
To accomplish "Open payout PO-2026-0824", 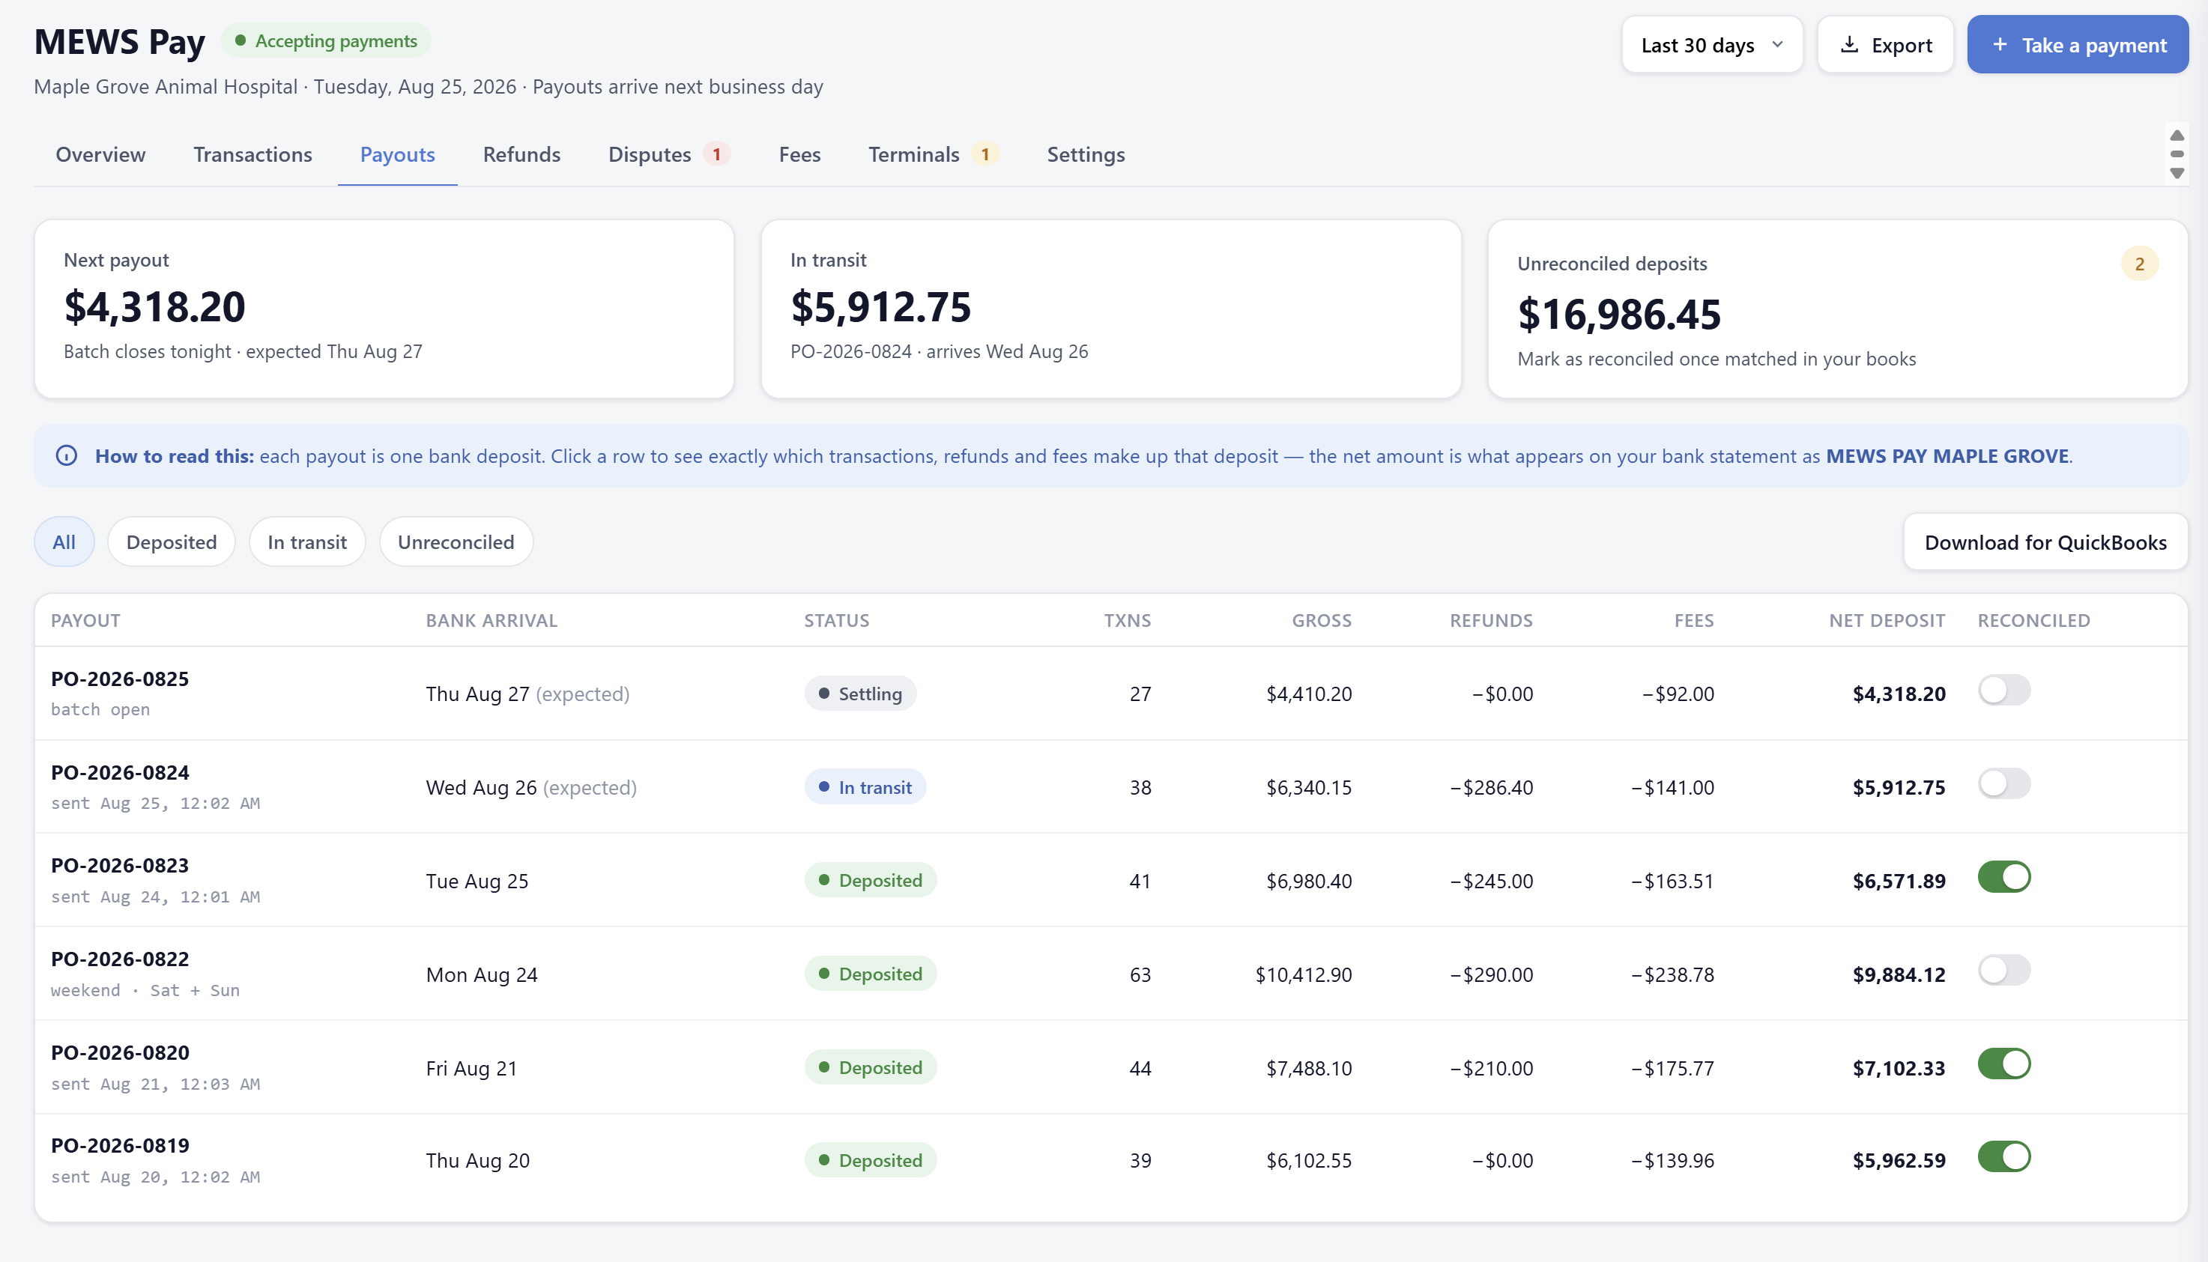I will [x=1110, y=787].
